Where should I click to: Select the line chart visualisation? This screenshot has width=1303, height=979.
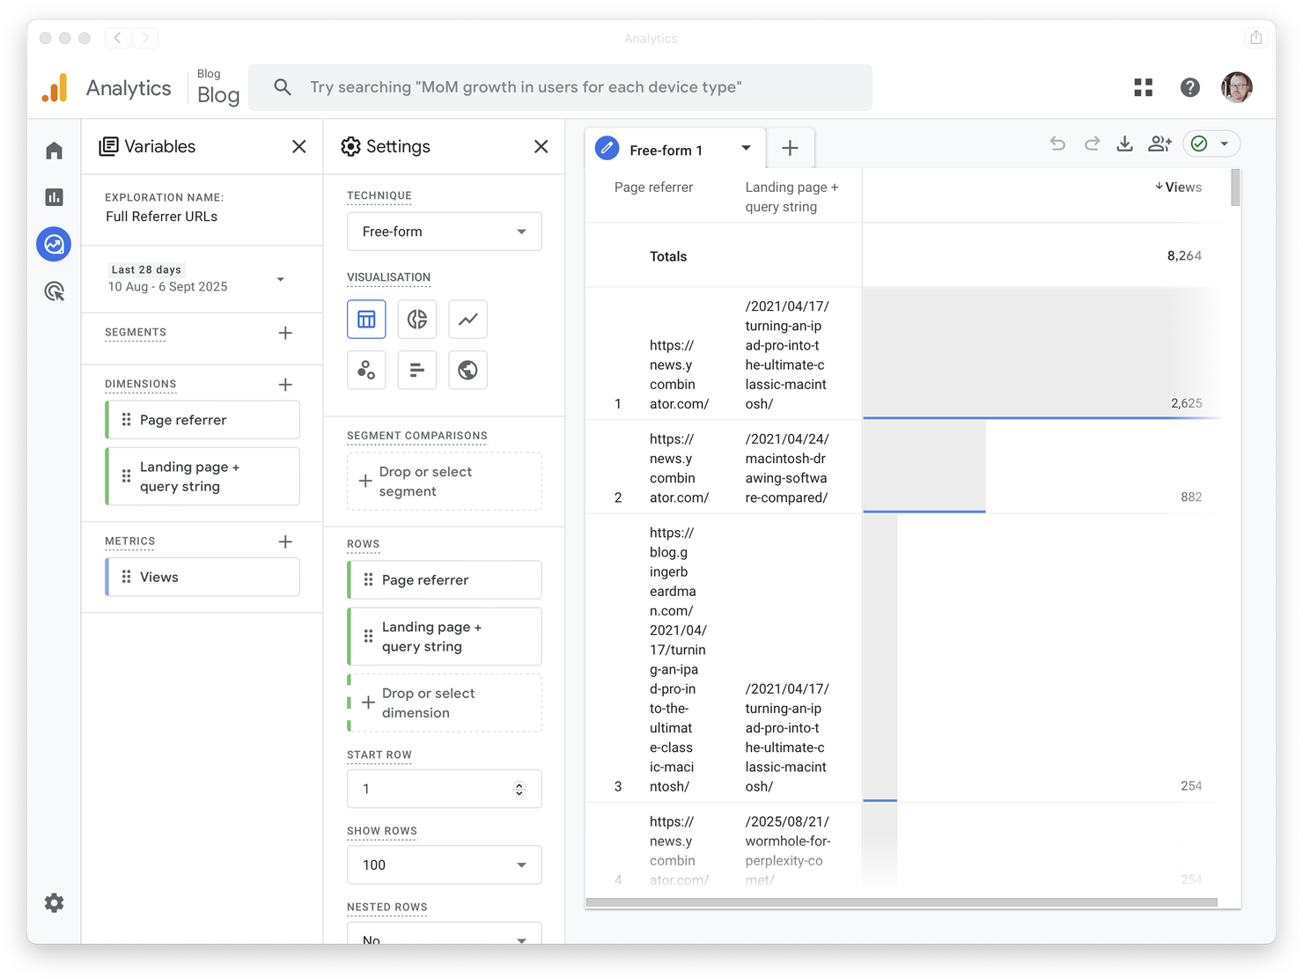click(467, 319)
